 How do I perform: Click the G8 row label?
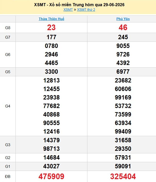tap(8, 28)
